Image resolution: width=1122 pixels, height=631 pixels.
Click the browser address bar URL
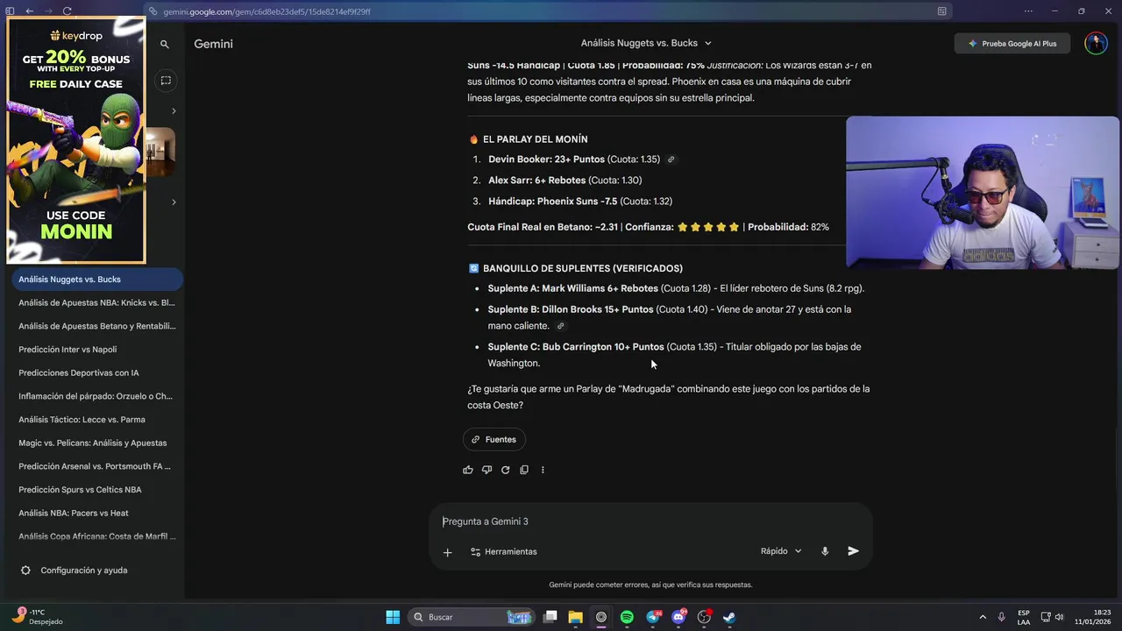[266, 11]
